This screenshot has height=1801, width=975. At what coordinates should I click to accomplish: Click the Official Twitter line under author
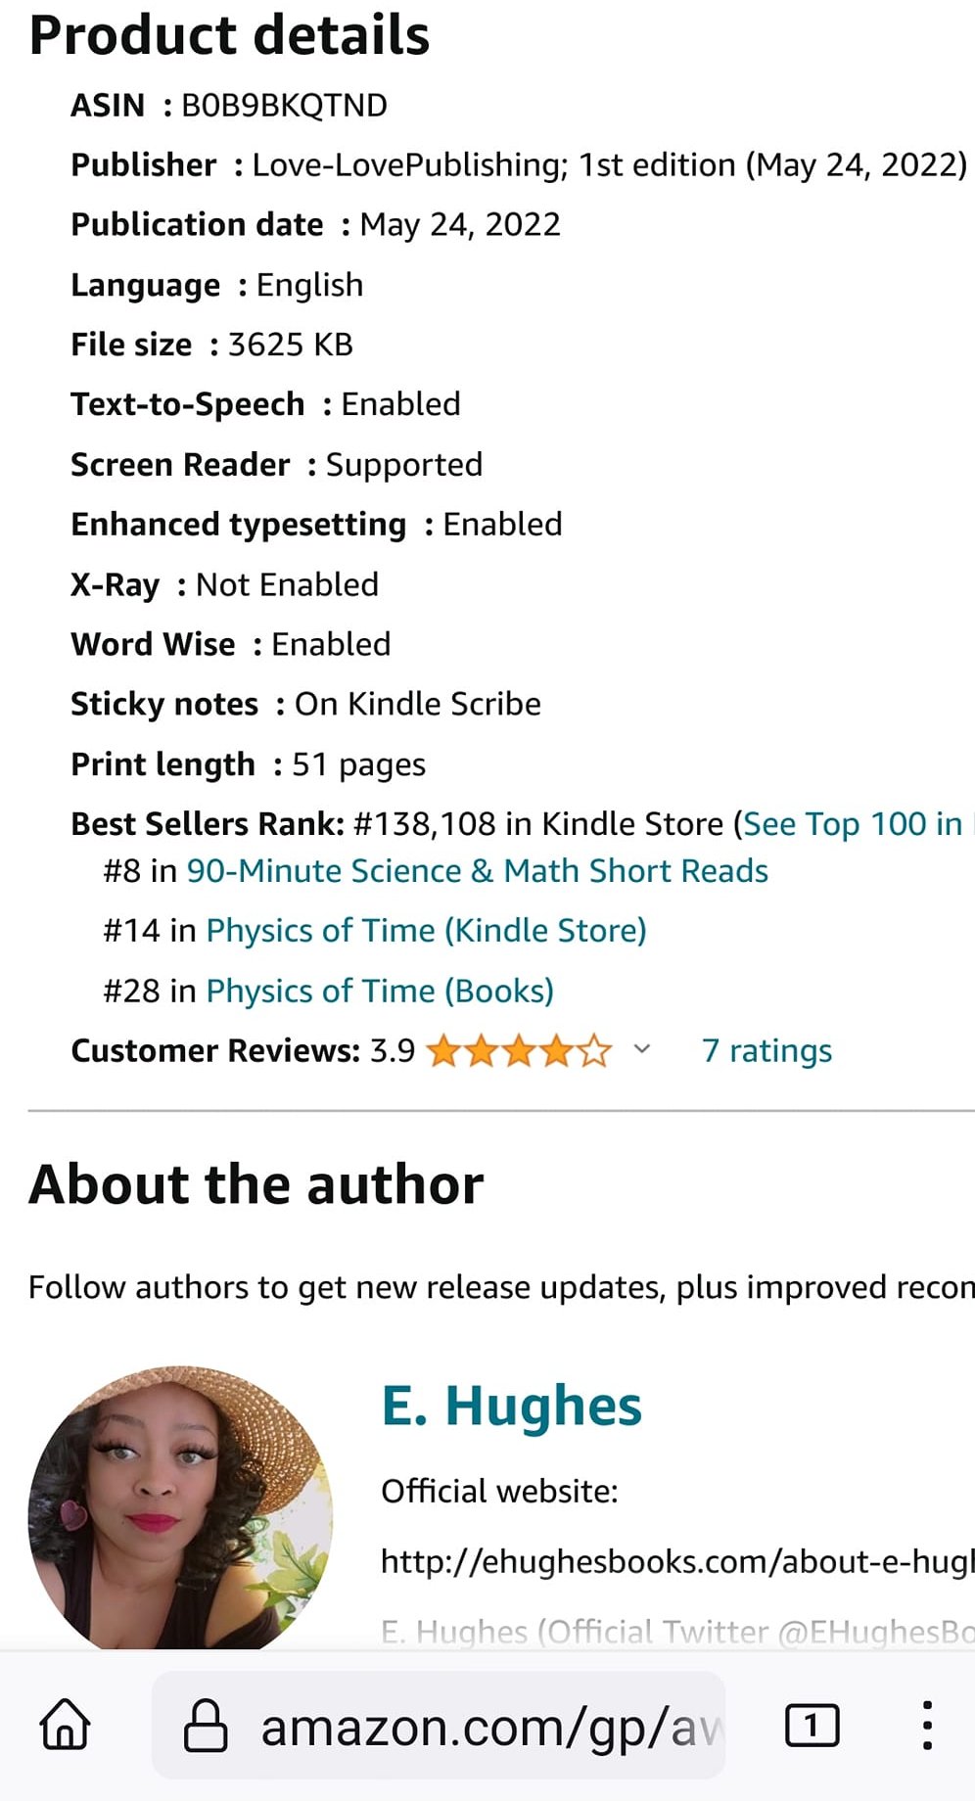tap(675, 1632)
